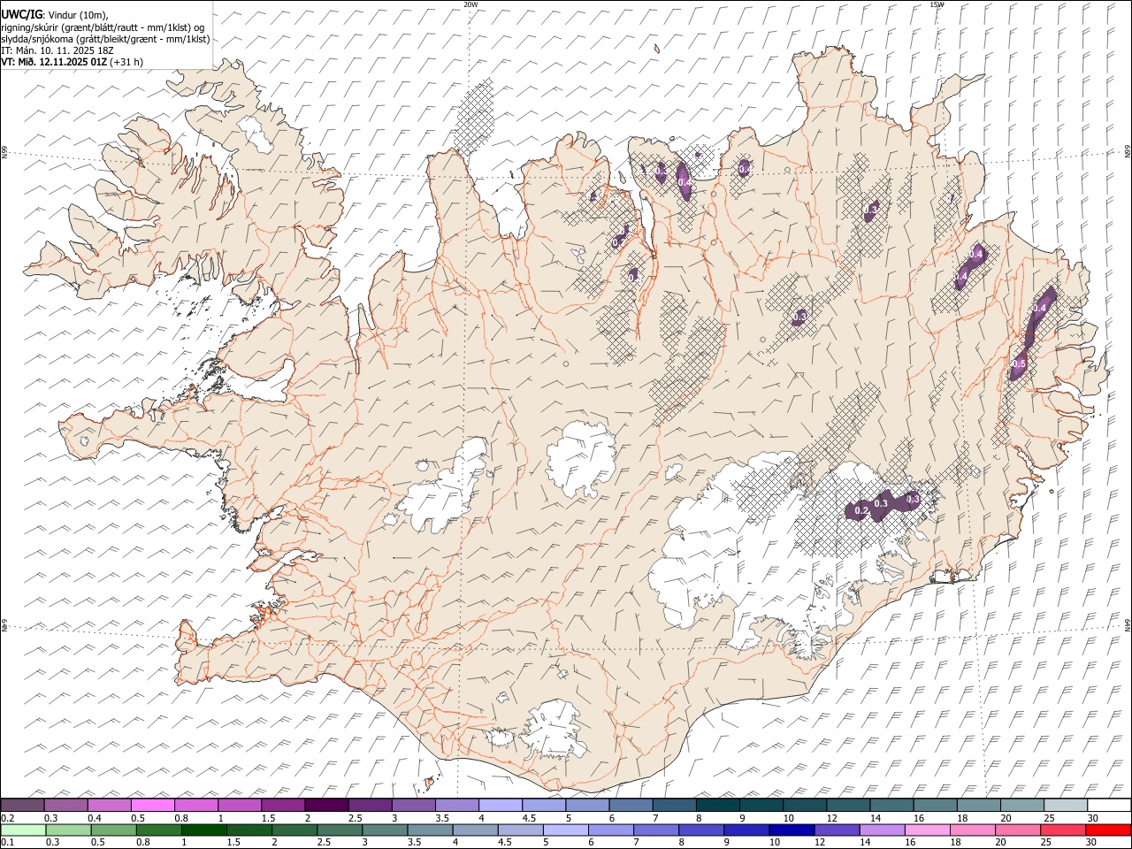Pick the bright pink 0.5 swatch, upper legend row
This screenshot has width=1132, height=849.
153,806
